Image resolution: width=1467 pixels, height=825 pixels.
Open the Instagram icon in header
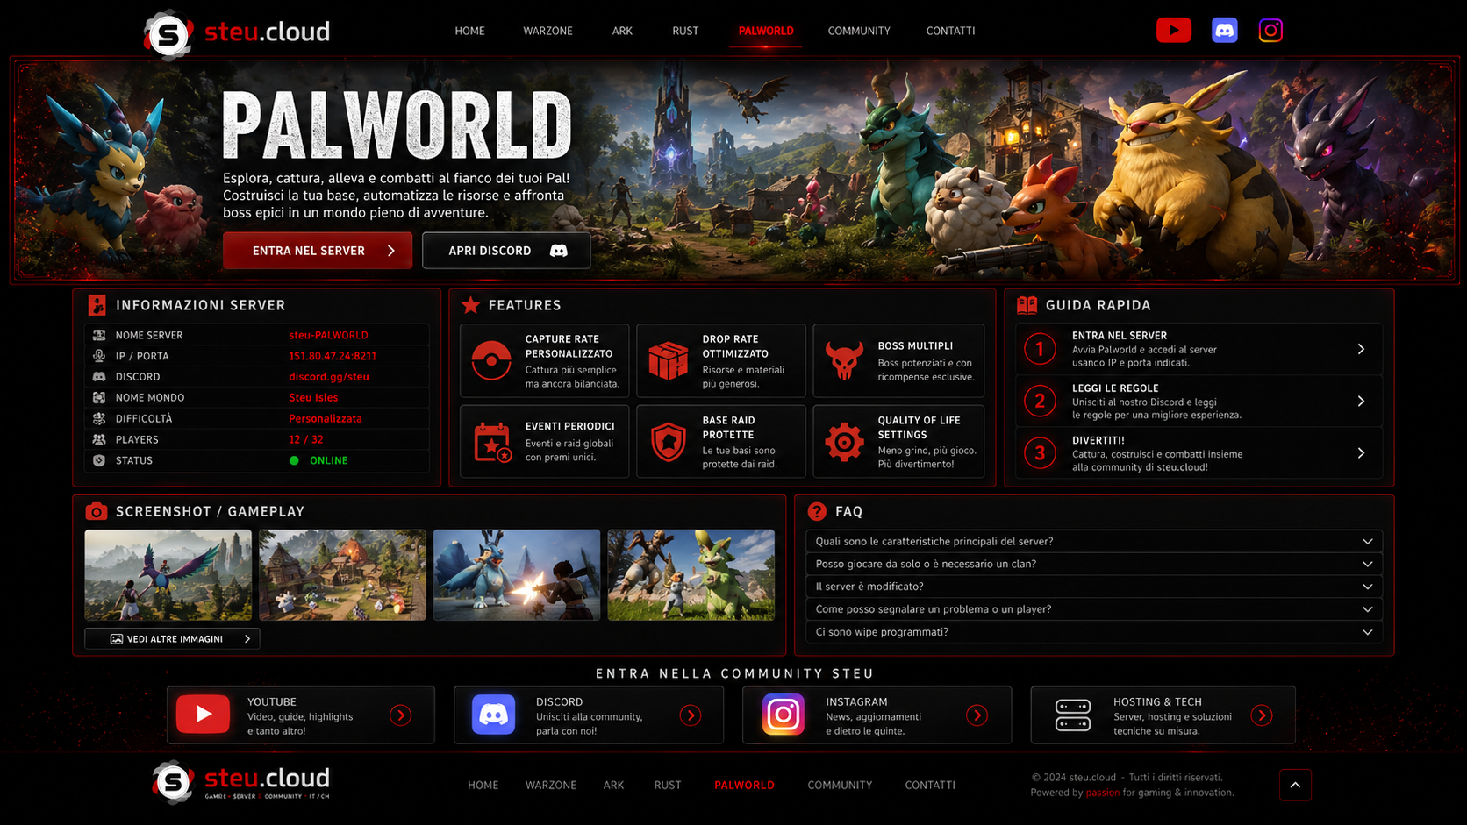(1270, 31)
